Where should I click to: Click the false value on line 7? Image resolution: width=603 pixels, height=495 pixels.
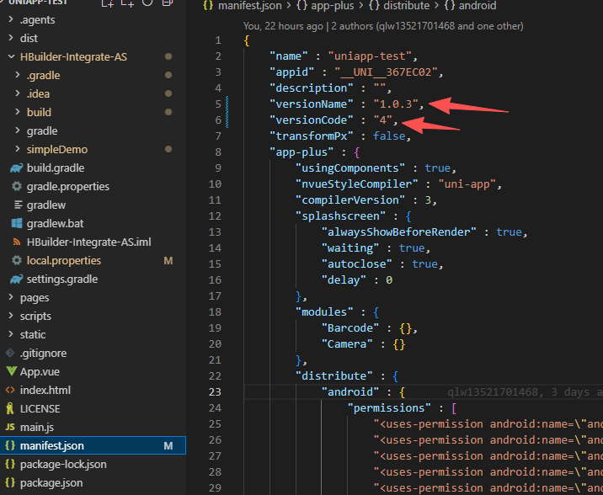(x=389, y=136)
